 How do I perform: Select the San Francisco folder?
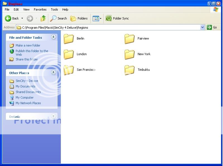[69, 70]
